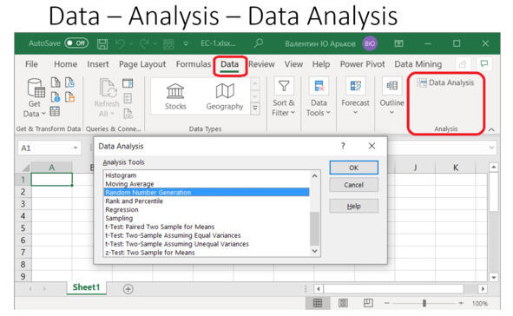513x316 pixels.
Task: Open the Stocks data type
Action: tap(175, 97)
